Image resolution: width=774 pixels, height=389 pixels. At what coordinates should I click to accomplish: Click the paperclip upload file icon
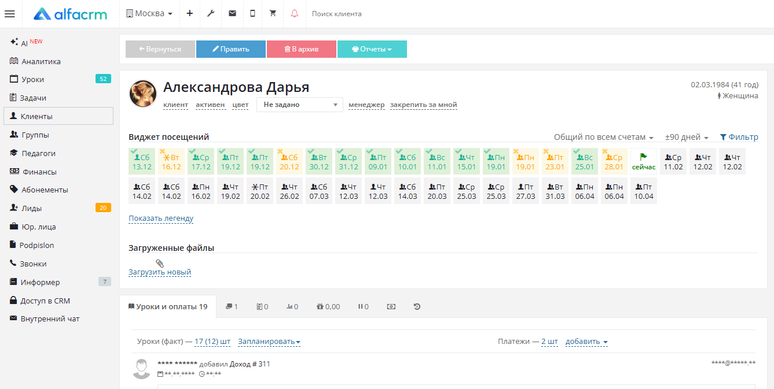click(160, 264)
